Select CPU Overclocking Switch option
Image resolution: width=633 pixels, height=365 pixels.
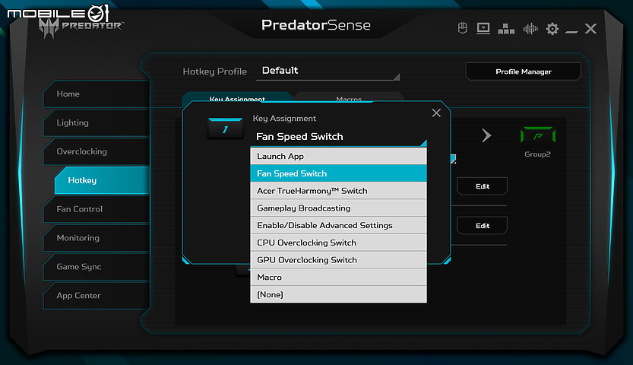(x=338, y=243)
